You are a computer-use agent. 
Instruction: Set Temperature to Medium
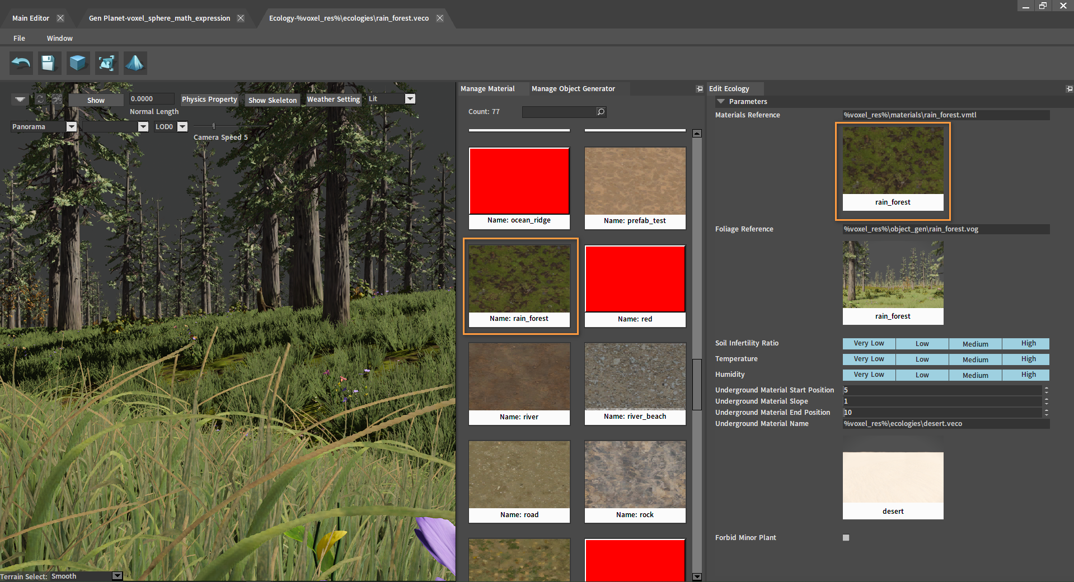(x=975, y=359)
